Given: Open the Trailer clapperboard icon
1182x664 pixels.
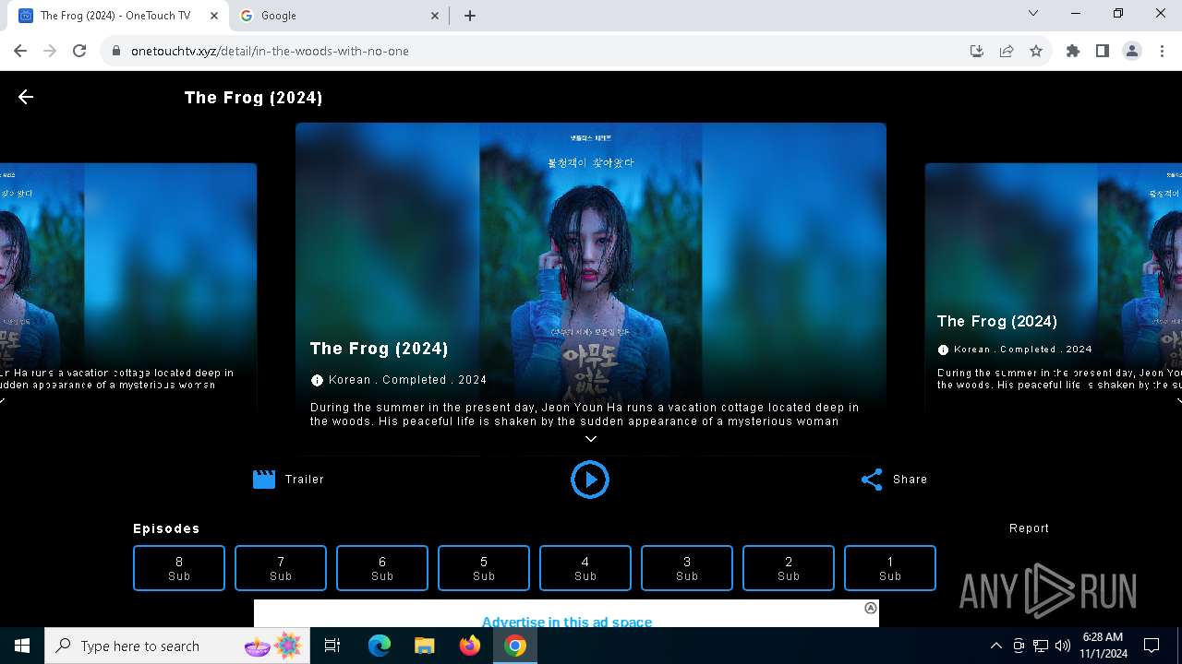Looking at the screenshot, I should pos(264,480).
